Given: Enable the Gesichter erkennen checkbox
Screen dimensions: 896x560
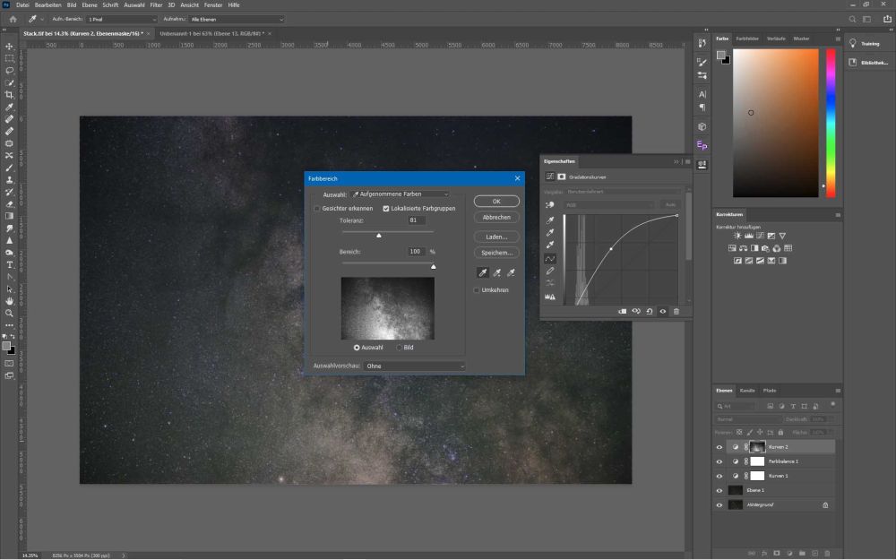Looking at the screenshot, I should [317, 208].
